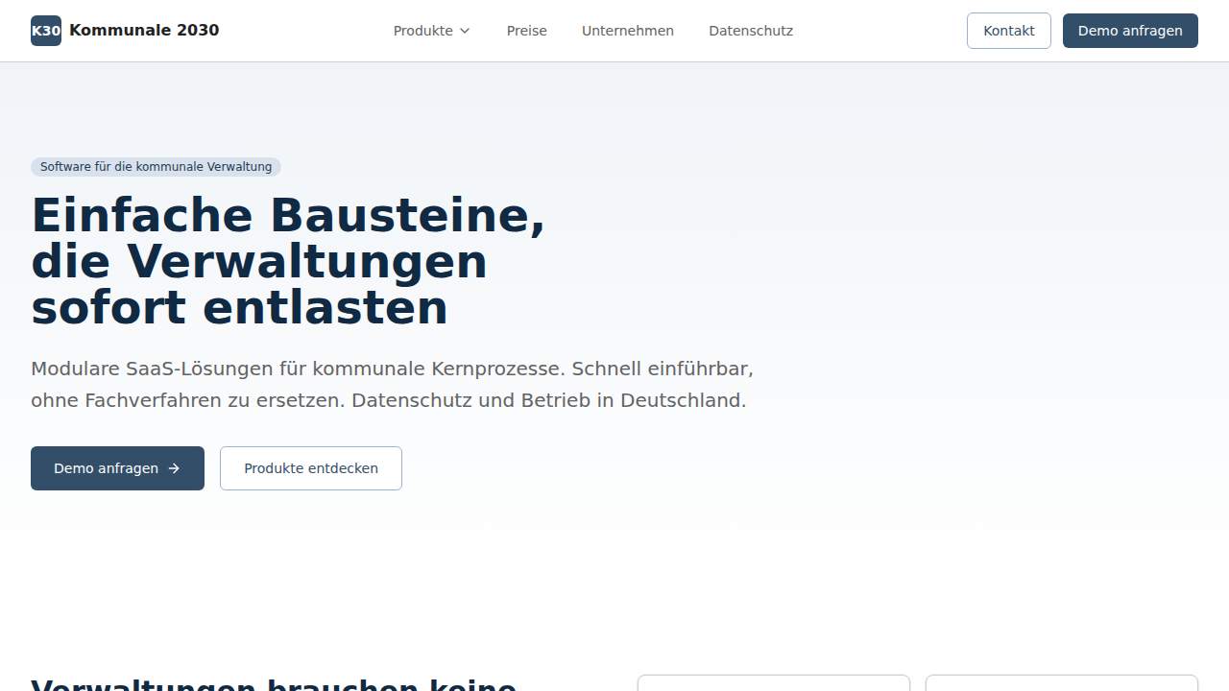
Task: Click Produkte entdecken button
Action: pyautogui.click(x=311, y=468)
